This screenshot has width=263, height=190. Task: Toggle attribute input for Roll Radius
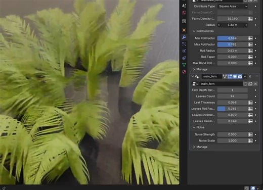(x=250, y=51)
